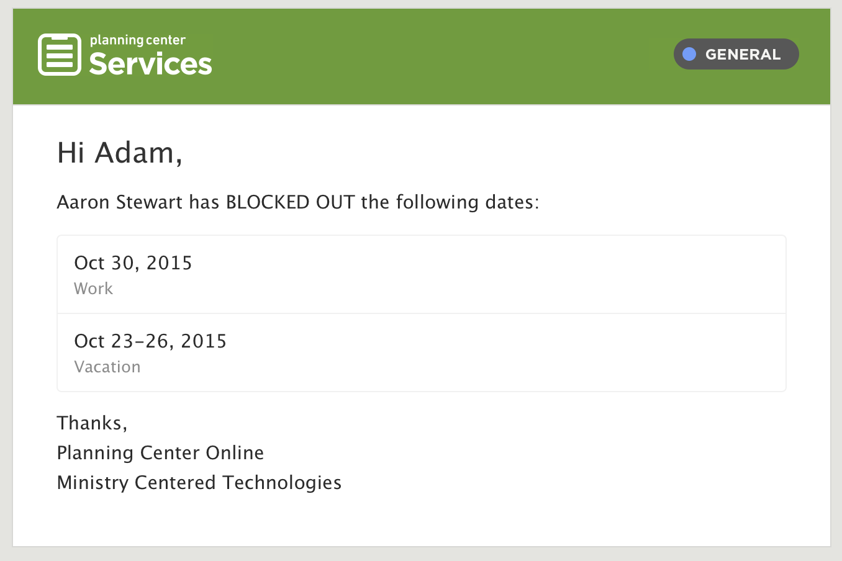The image size is (842, 561).
Task: Click the blue dot in GENERAL badge
Action: pos(689,54)
